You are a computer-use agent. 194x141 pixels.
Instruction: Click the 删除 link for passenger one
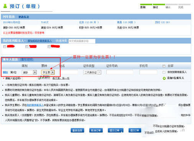tap(5, 72)
